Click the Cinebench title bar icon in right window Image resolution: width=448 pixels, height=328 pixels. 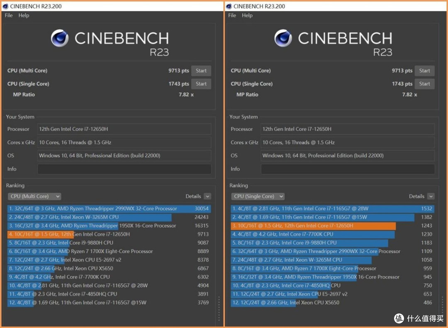(229, 6)
